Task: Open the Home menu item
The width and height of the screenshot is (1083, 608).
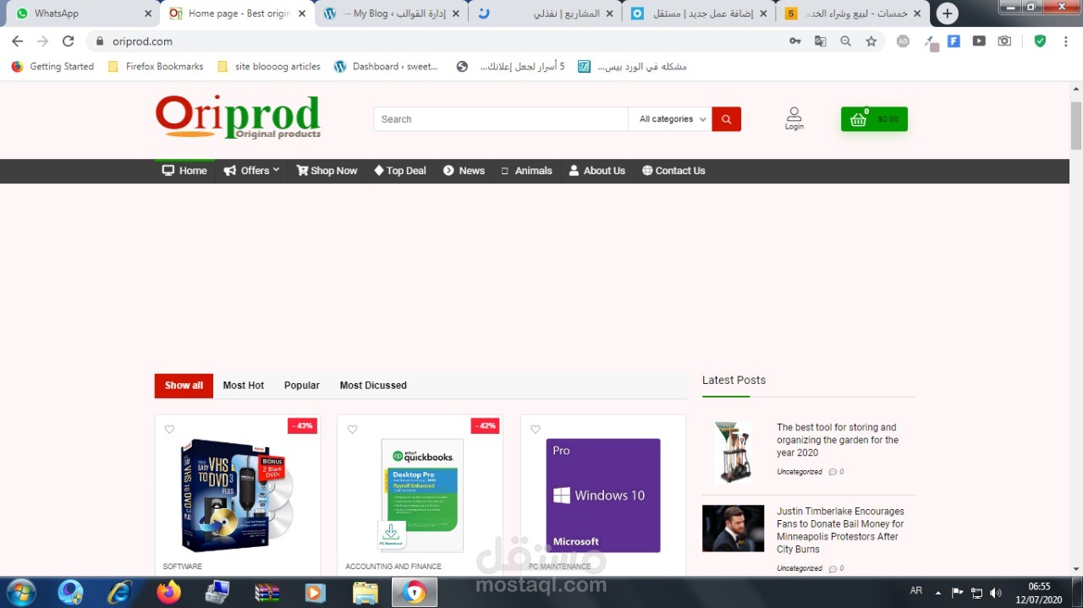Action: click(184, 171)
